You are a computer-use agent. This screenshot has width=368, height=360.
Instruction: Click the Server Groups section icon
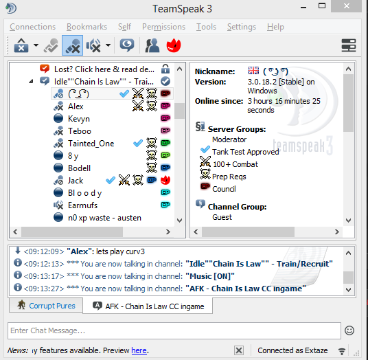point(200,127)
